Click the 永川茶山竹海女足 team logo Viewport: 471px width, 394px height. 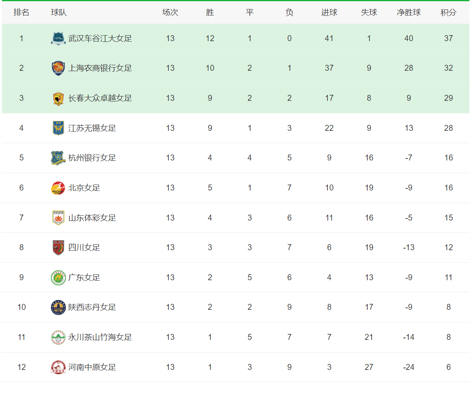click(58, 337)
